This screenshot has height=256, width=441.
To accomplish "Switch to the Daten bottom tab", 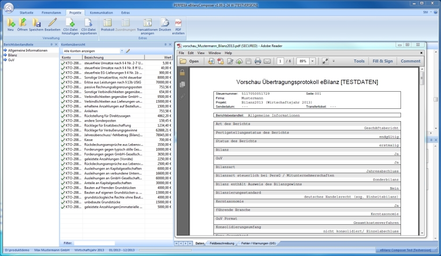I will click(x=200, y=243).
